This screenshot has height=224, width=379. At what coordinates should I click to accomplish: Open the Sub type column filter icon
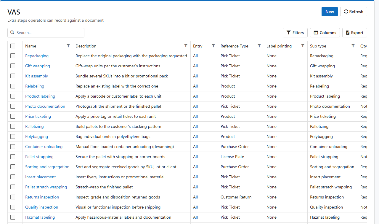(x=353, y=46)
